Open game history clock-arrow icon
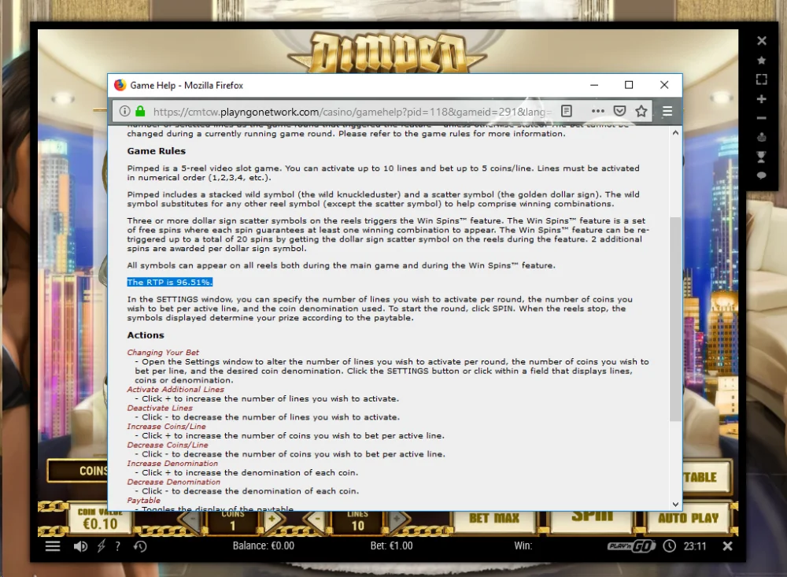Image resolution: width=787 pixels, height=577 pixels. 140,546
